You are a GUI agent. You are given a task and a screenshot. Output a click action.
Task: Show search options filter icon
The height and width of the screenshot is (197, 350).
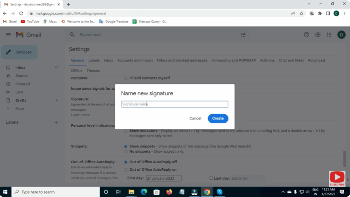[x=243, y=35]
